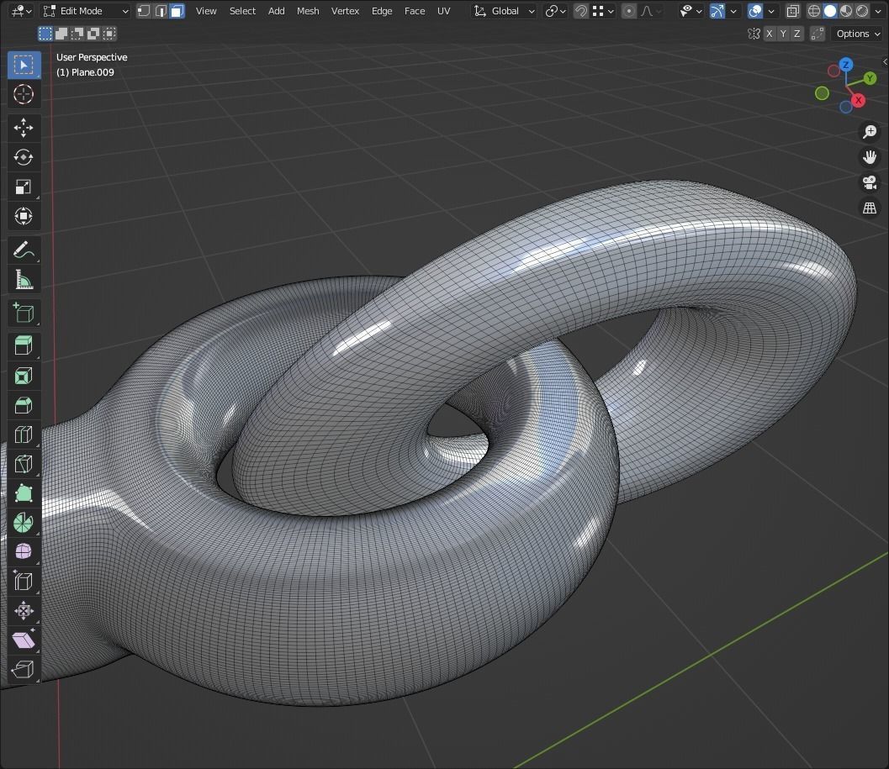Select the Select Box tool
Image resolution: width=889 pixels, height=769 pixels.
24,66
